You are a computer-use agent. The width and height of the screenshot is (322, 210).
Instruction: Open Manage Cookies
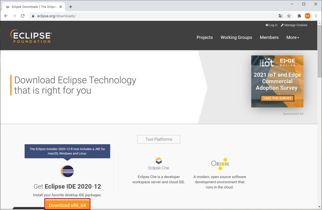point(294,25)
